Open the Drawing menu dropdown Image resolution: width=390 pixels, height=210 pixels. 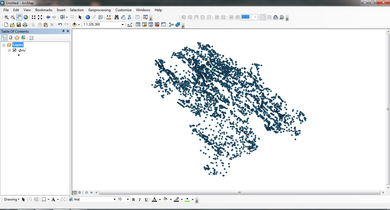(12, 199)
